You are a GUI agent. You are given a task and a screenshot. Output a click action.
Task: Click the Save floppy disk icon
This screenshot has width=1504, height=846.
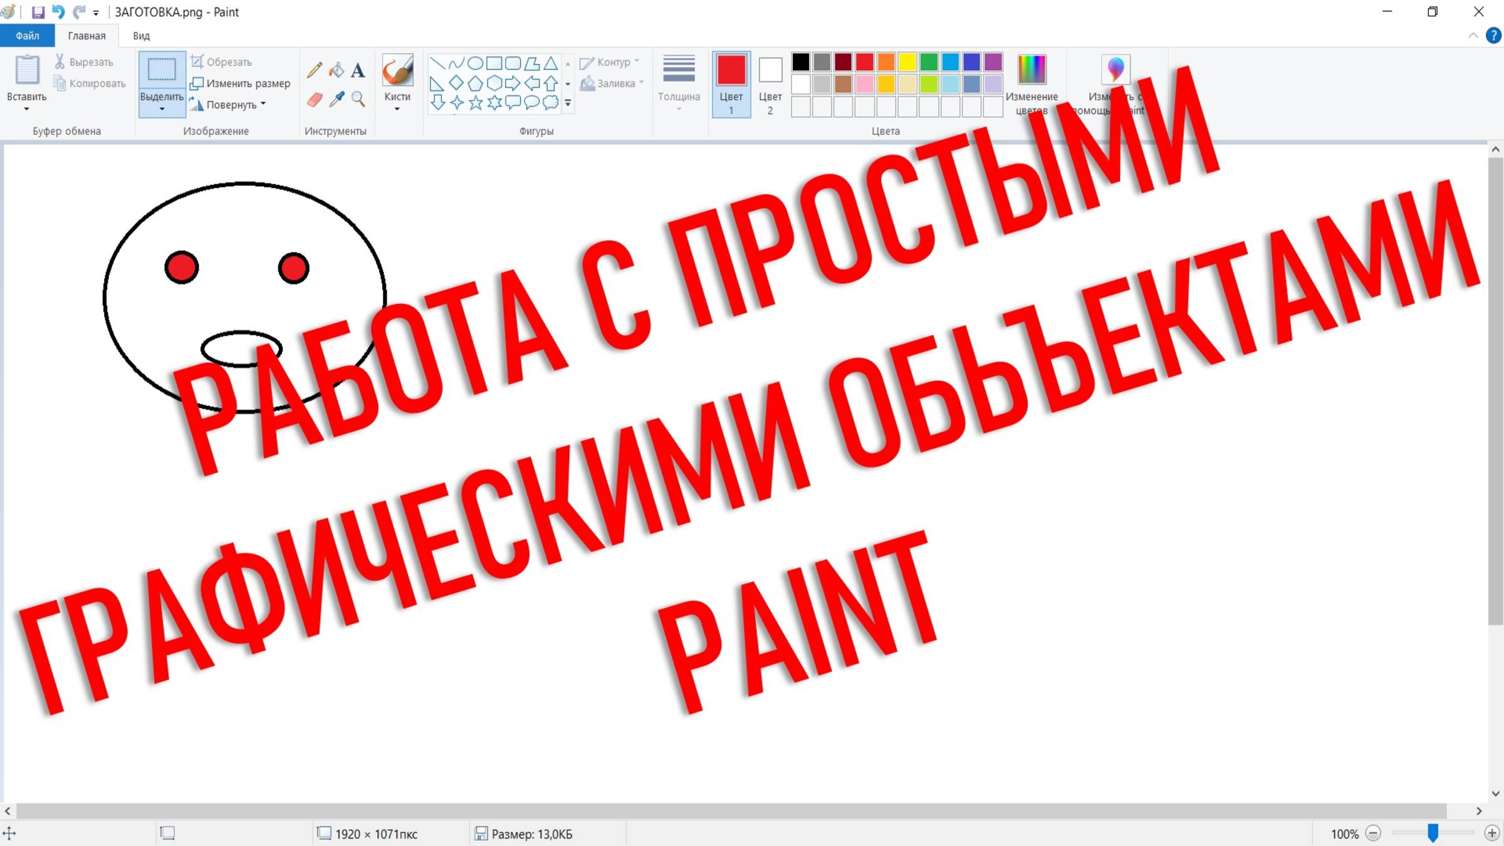click(x=38, y=12)
